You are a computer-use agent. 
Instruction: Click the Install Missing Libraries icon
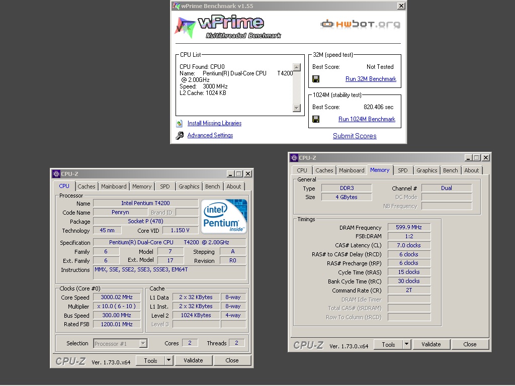point(180,124)
